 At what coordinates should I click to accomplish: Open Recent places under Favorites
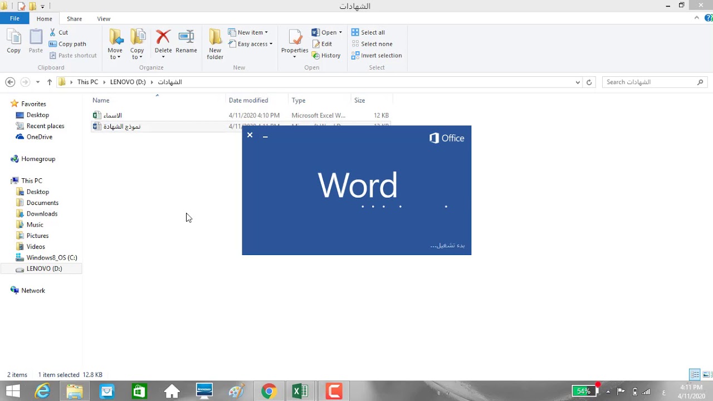(45, 126)
